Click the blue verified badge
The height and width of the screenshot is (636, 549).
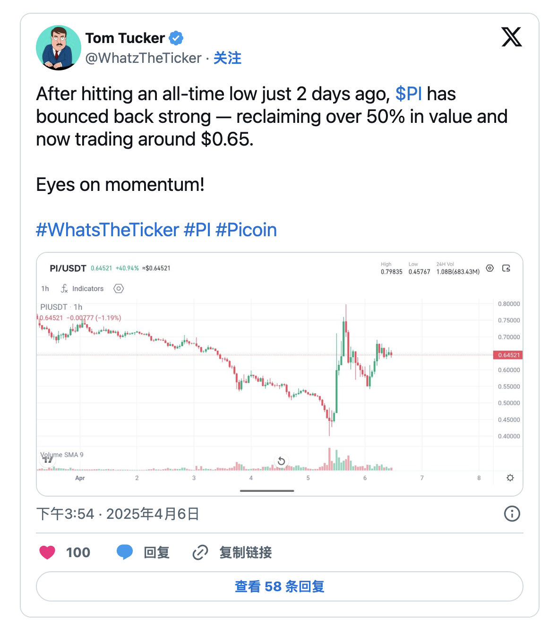coord(176,38)
